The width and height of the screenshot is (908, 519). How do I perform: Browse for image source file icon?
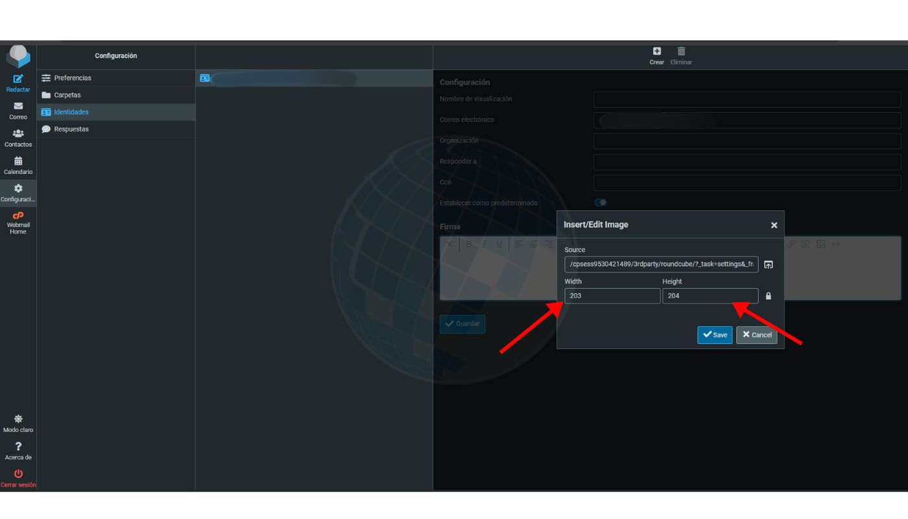(x=769, y=265)
